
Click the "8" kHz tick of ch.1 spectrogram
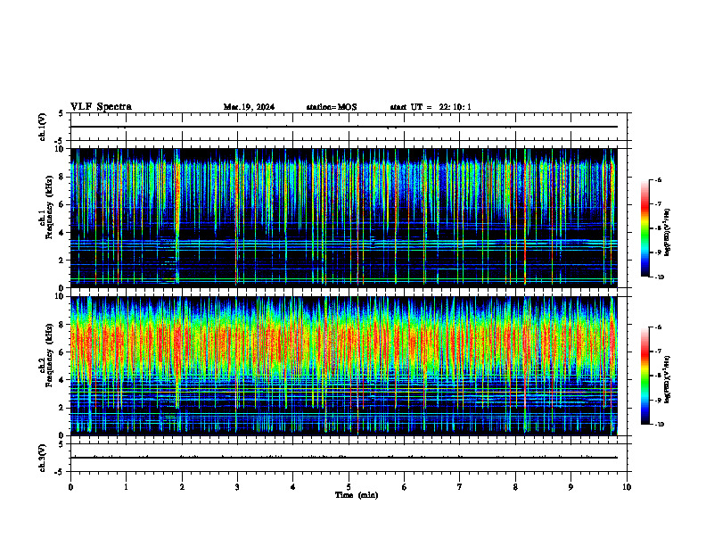click(x=62, y=177)
